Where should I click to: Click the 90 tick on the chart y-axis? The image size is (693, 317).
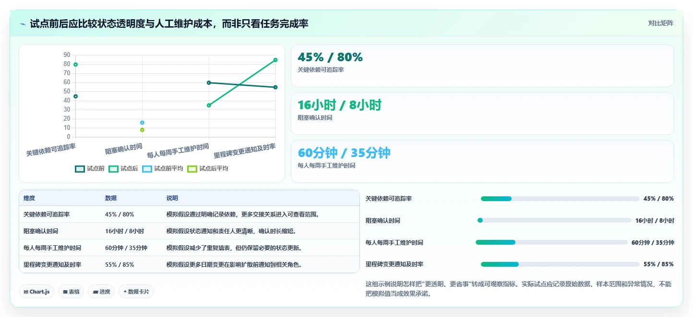click(67, 55)
